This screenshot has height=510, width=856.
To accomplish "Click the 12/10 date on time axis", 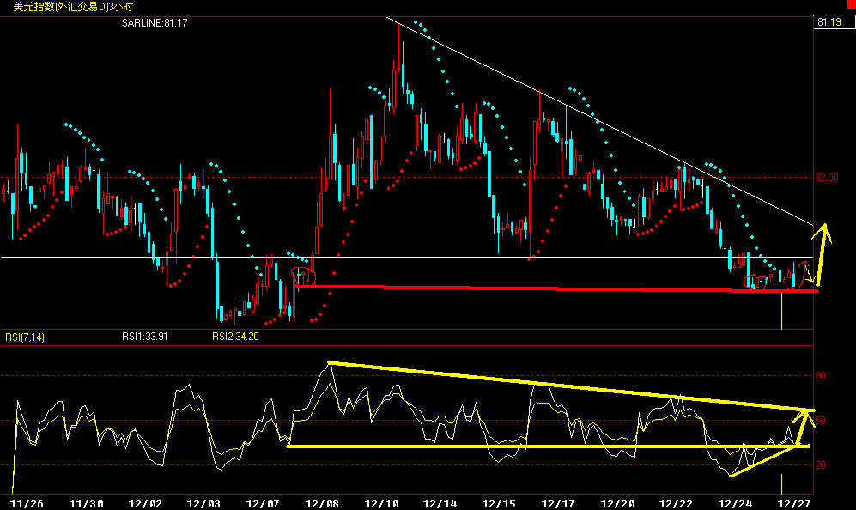I will 381,503.
